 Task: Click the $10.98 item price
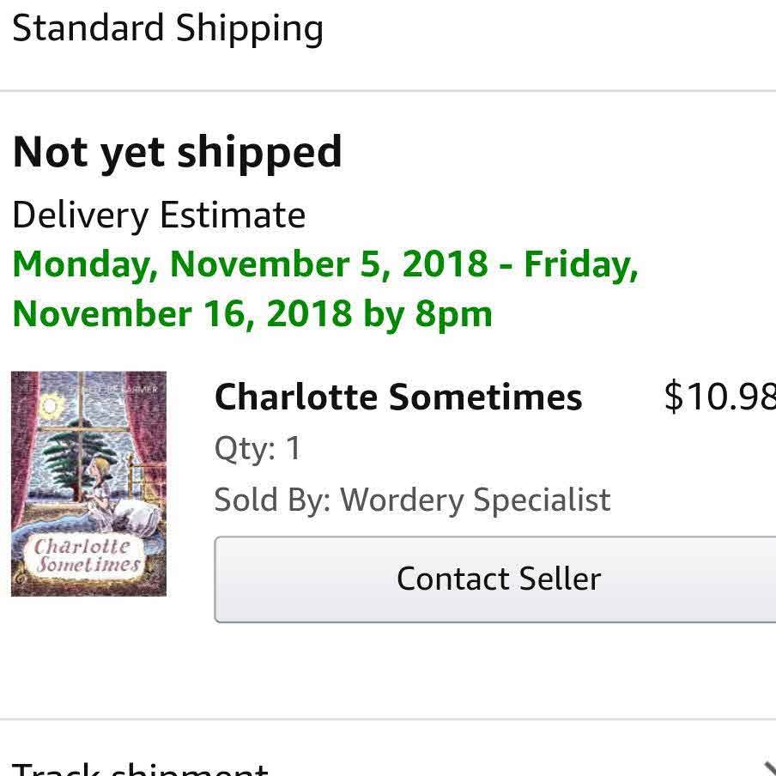coord(719,397)
